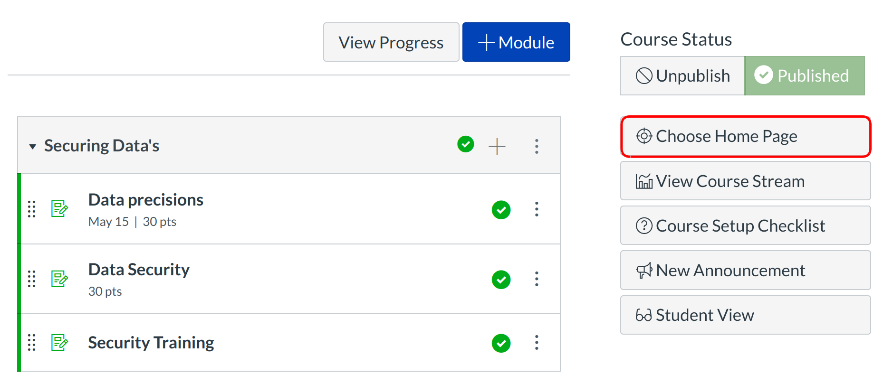
Task: Toggle published checkmark for Data Security
Action: click(501, 280)
